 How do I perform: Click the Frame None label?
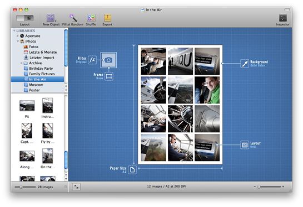(98, 76)
